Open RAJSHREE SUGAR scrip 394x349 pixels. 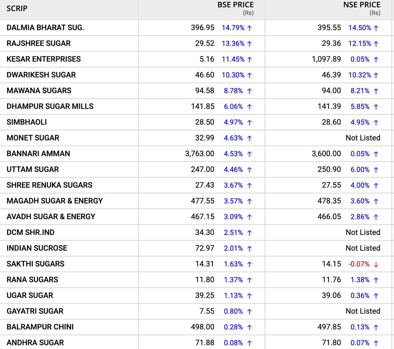[x=38, y=43]
